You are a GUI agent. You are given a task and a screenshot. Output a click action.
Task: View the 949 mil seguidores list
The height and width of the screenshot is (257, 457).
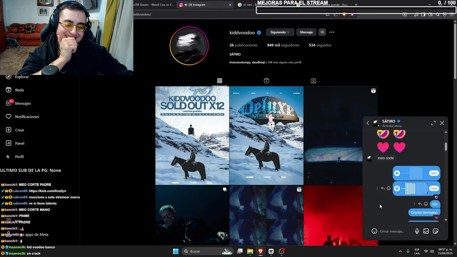coord(283,45)
